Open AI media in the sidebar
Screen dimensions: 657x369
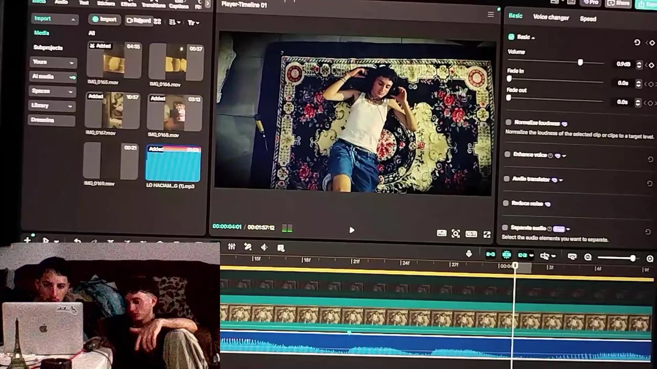[53, 77]
